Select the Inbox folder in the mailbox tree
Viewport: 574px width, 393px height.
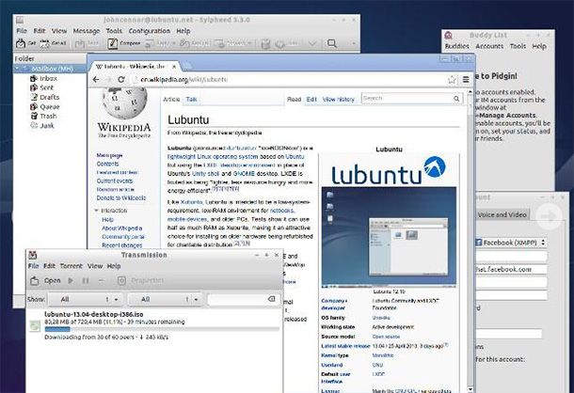tap(48, 78)
